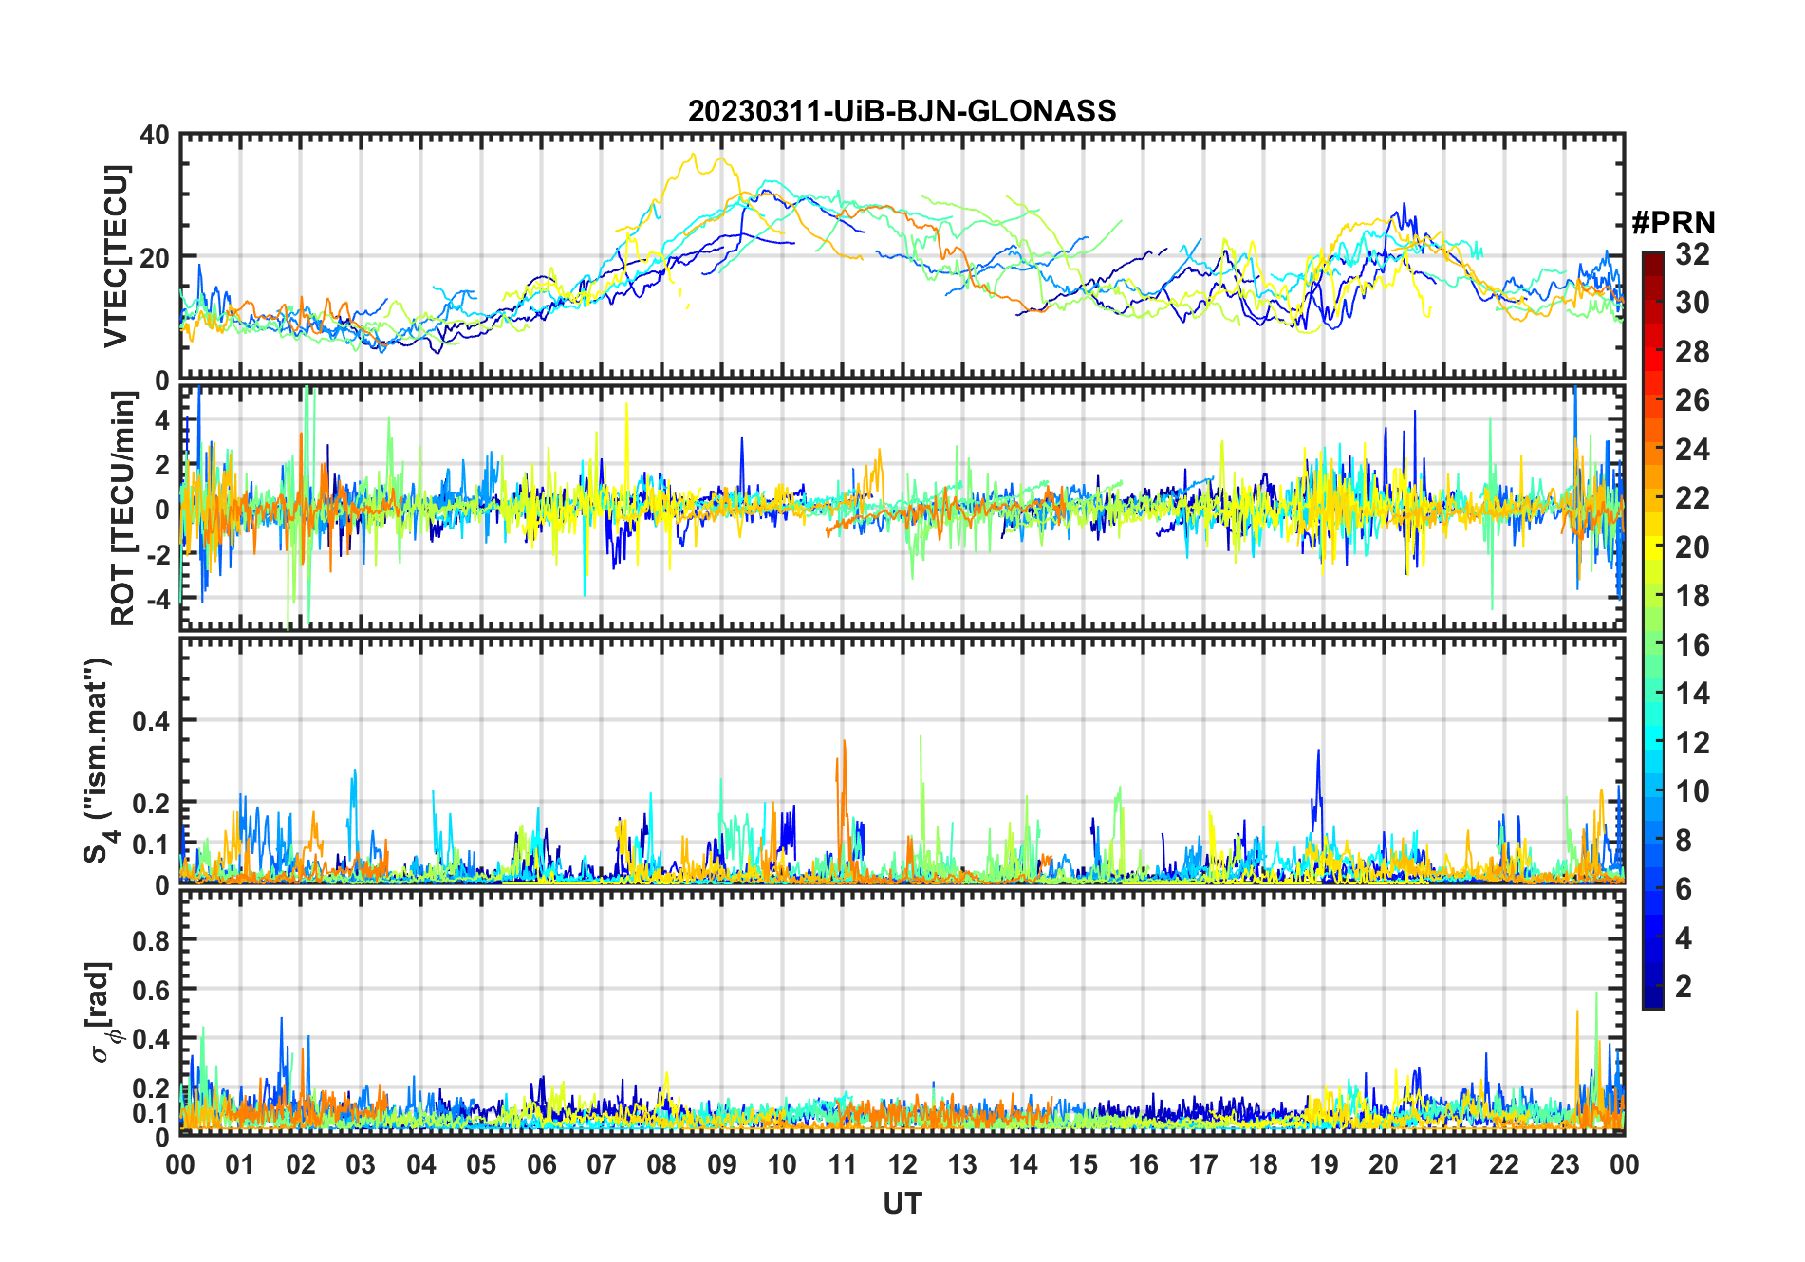This screenshot has width=1805, height=1262.
Task: Click the x-axis hour label "23"
Action: (x=1565, y=1164)
